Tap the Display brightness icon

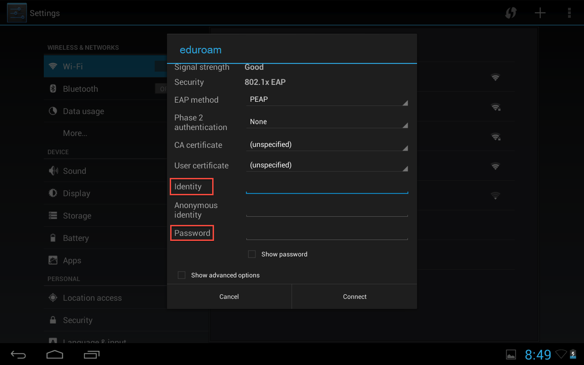(53, 193)
